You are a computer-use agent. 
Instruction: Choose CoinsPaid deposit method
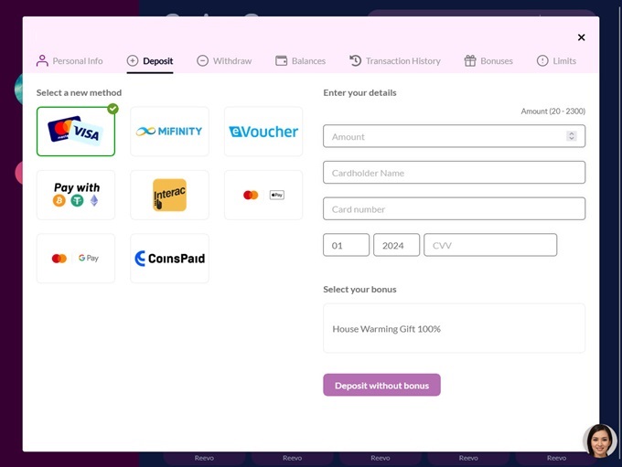(x=169, y=259)
